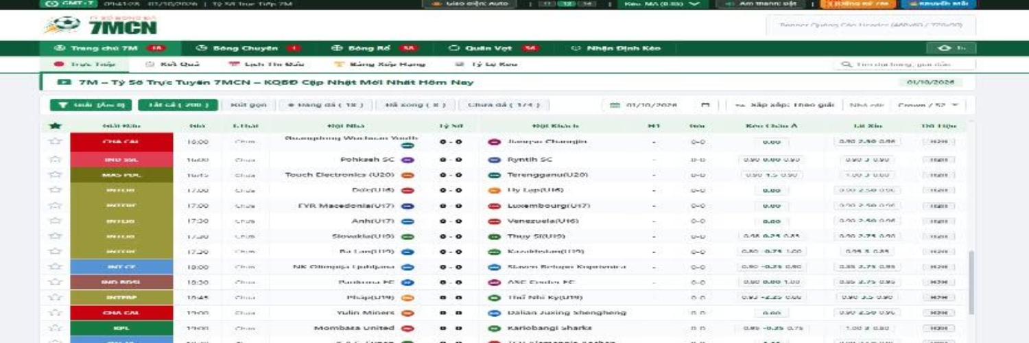Open the calendar icon beside the date field

pyautogui.click(x=705, y=105)
